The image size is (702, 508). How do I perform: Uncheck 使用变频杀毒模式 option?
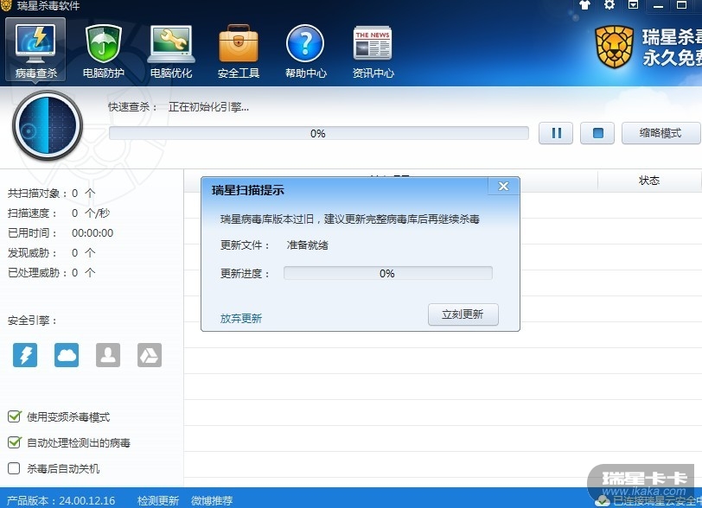(x=15, y=416)
